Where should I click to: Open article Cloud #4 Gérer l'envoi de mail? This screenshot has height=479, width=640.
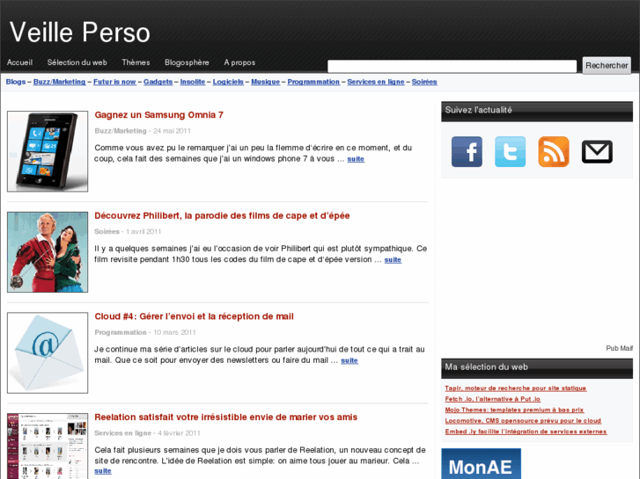[195, 316]
